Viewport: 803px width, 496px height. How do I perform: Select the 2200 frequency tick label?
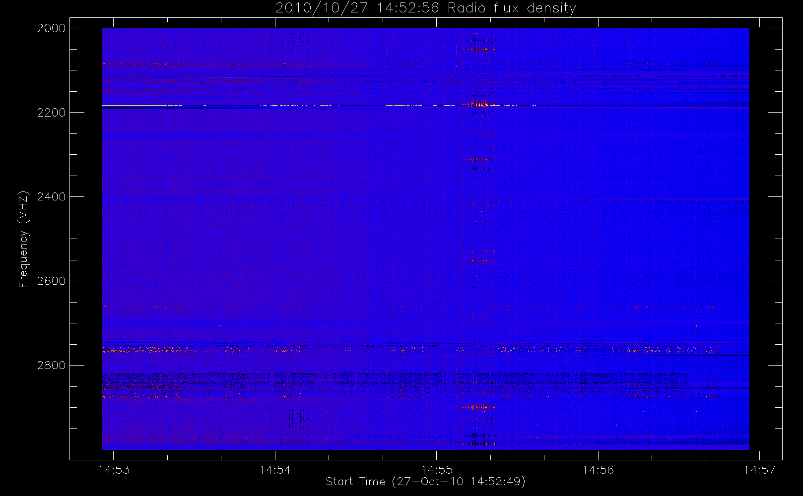[x=52, y=113]
